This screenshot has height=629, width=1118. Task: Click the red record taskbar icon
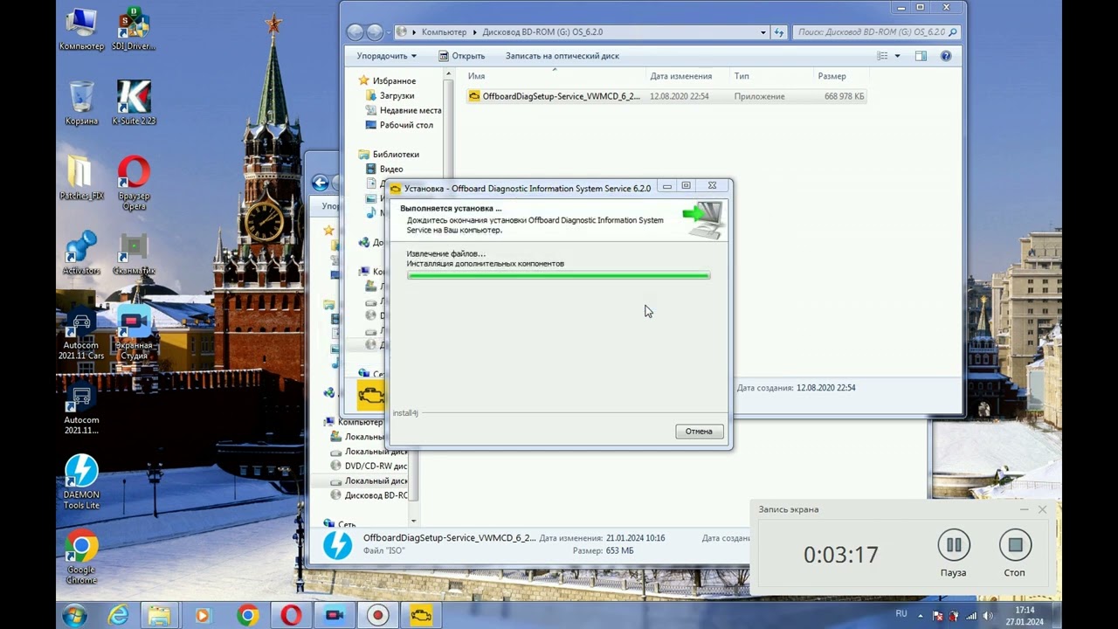(377, 615)
